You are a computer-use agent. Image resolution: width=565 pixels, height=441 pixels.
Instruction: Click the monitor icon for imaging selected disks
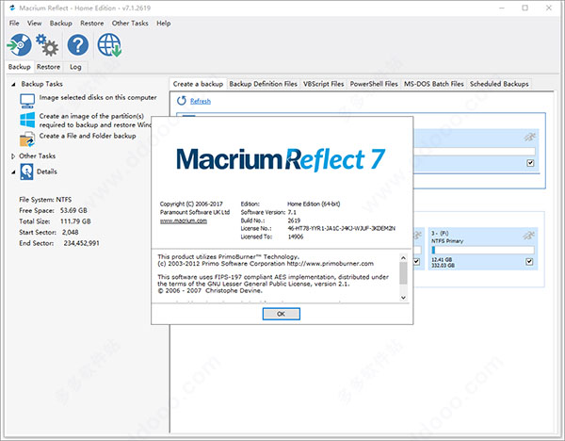click(x=27, y=101)
